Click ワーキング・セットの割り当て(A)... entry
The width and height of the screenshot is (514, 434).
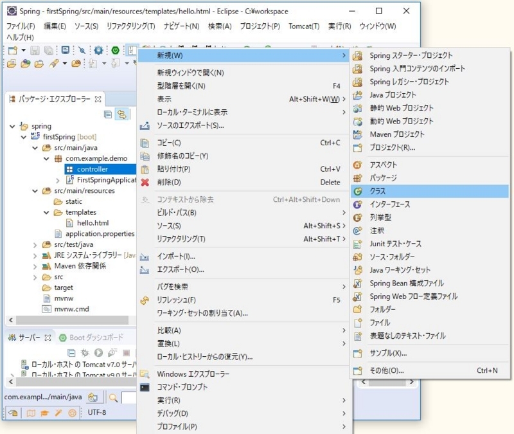click(244, 313)
